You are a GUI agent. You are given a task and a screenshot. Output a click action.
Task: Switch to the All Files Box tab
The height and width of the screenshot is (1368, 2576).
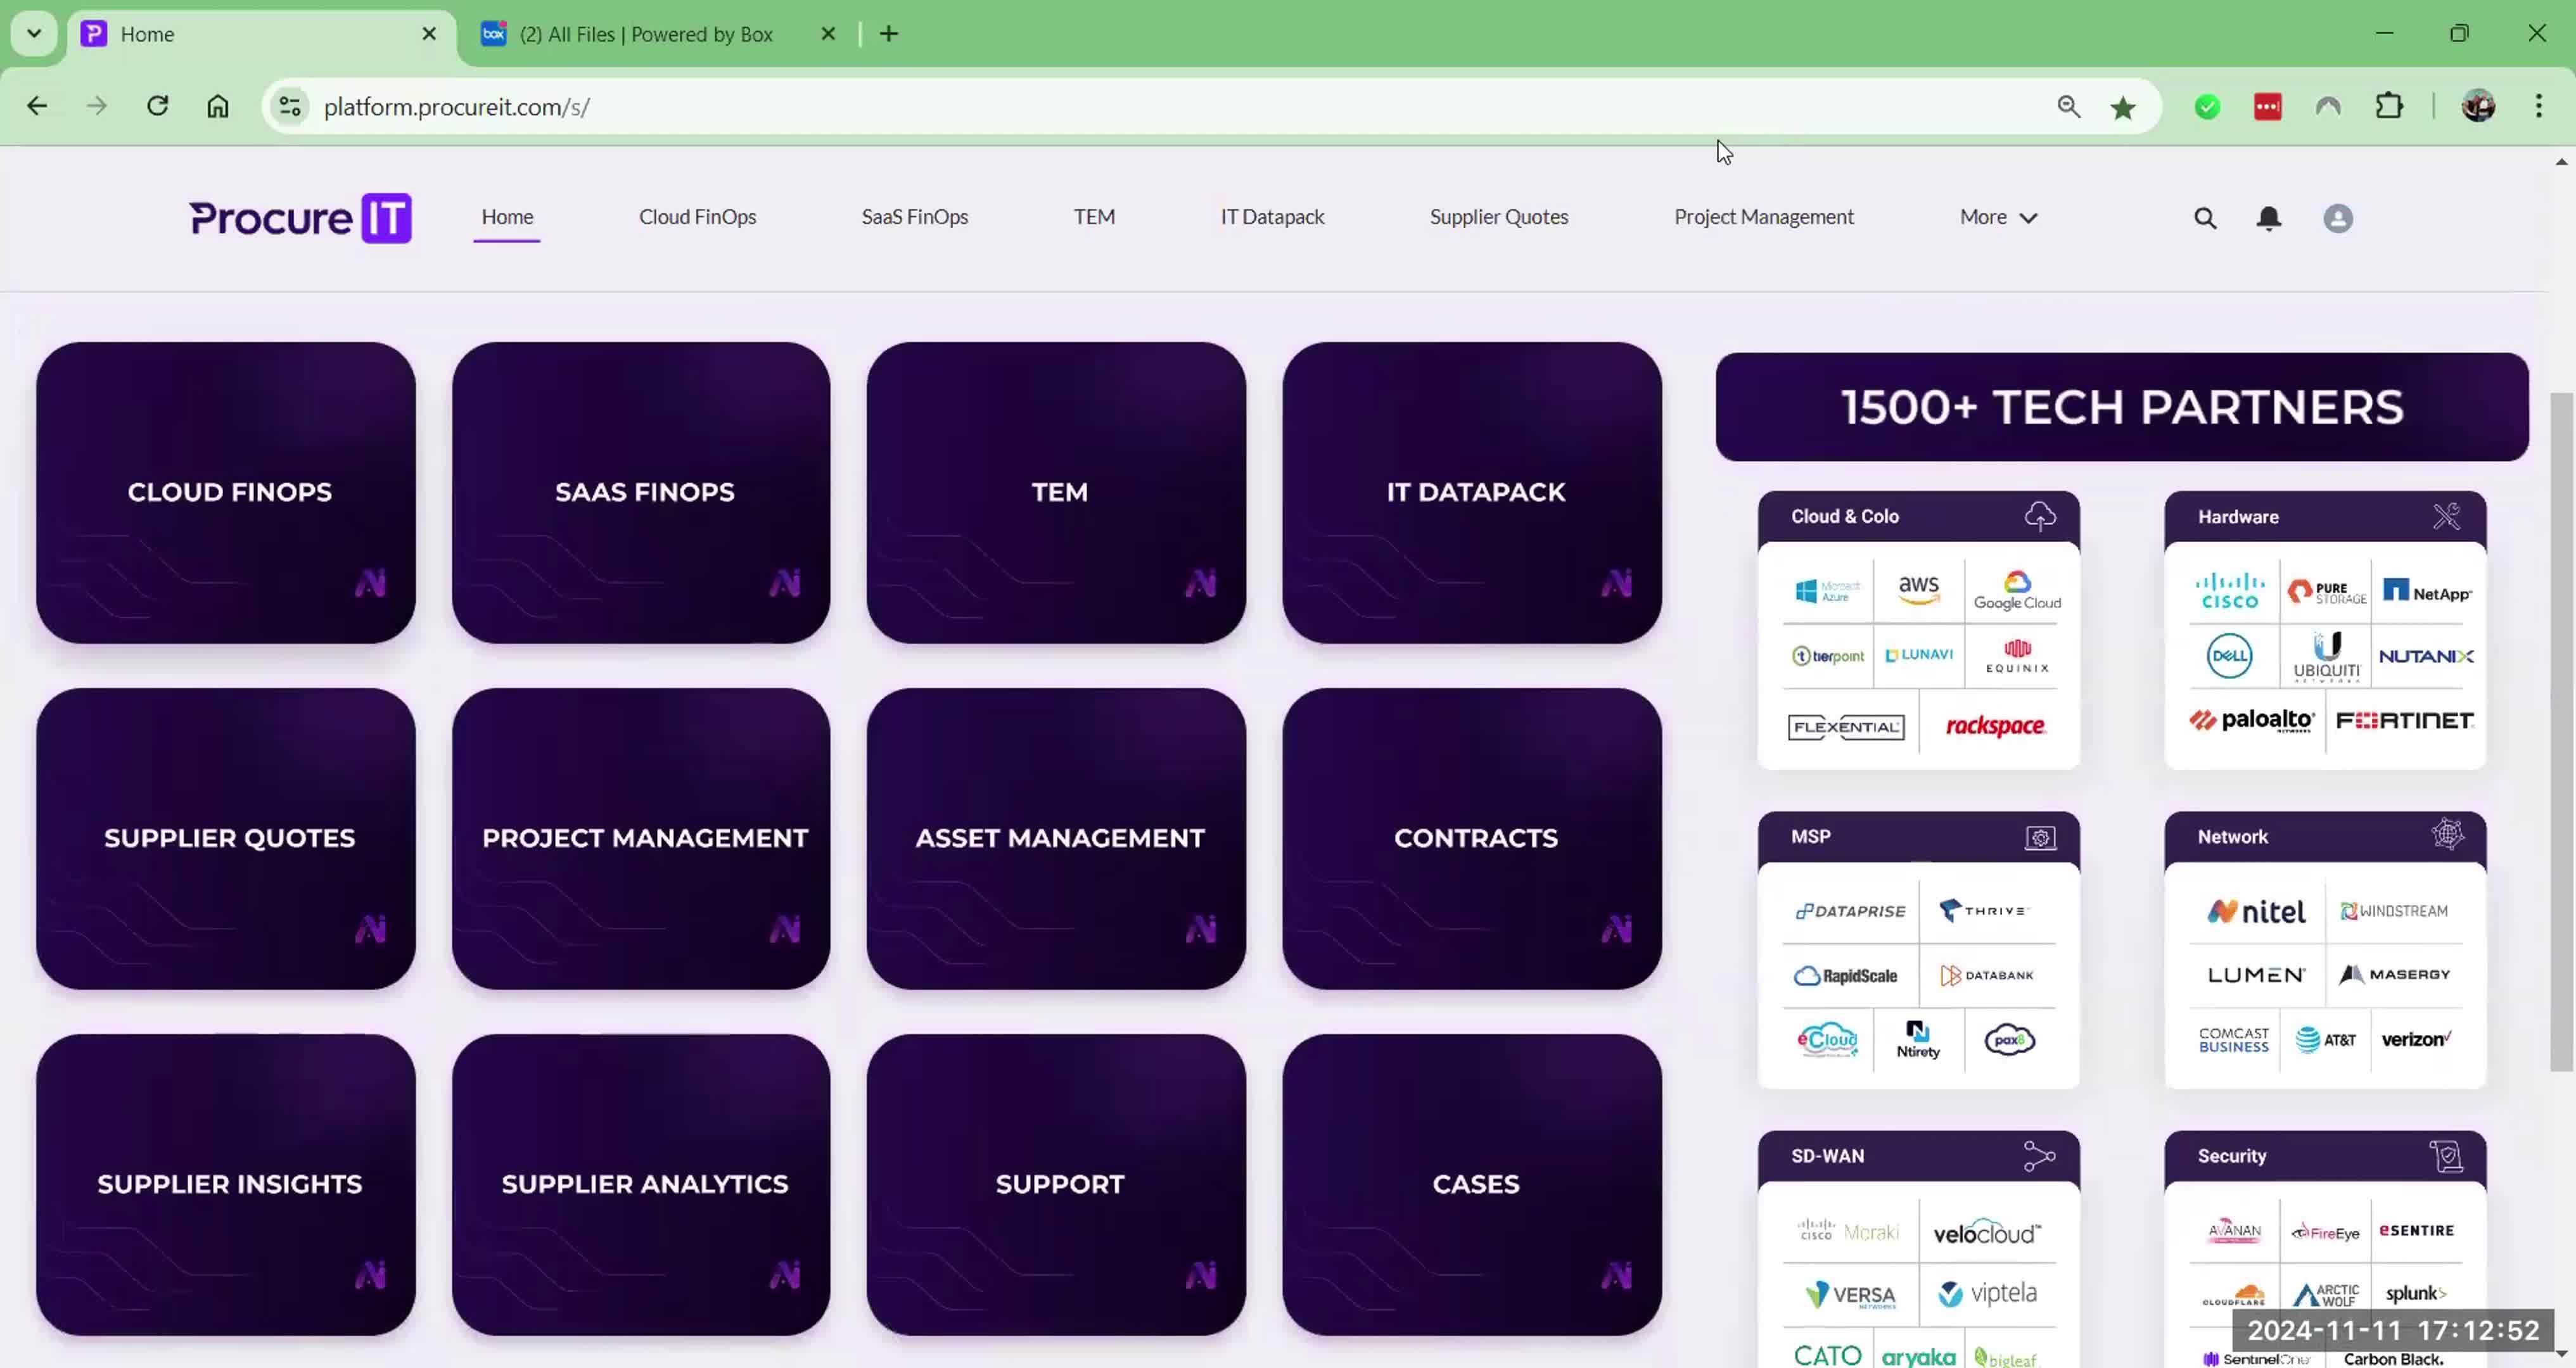(x=645, y=34)
